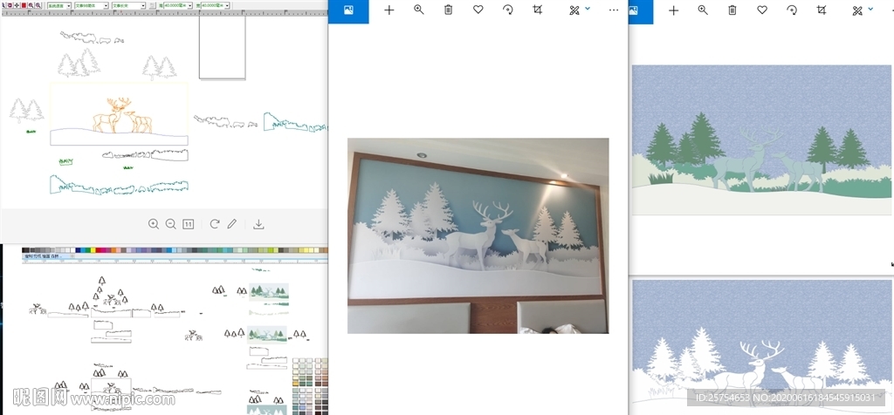Click edit-and-create icon in middle Photos window
Screen dimensions: 894x415
coord(574,10)
